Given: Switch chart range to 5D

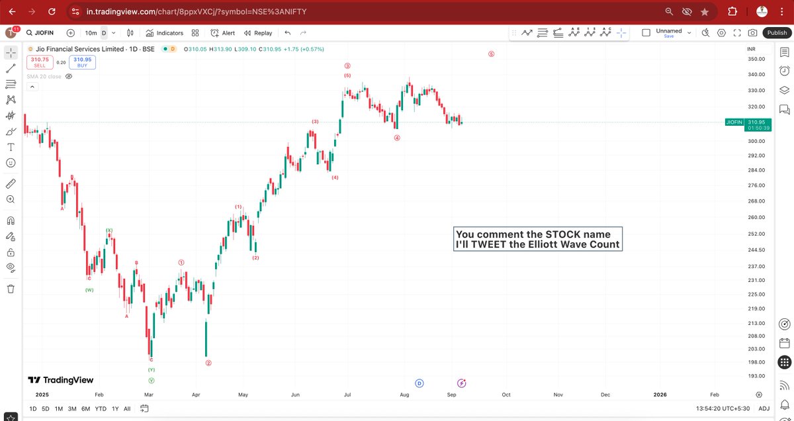Looking at the screenshot, I should tap(46, 408).
